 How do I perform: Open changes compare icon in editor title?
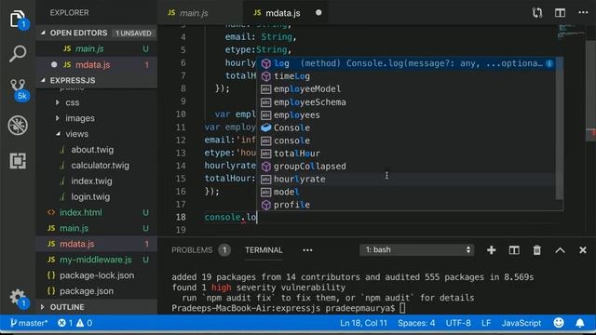tap(536, 12)
